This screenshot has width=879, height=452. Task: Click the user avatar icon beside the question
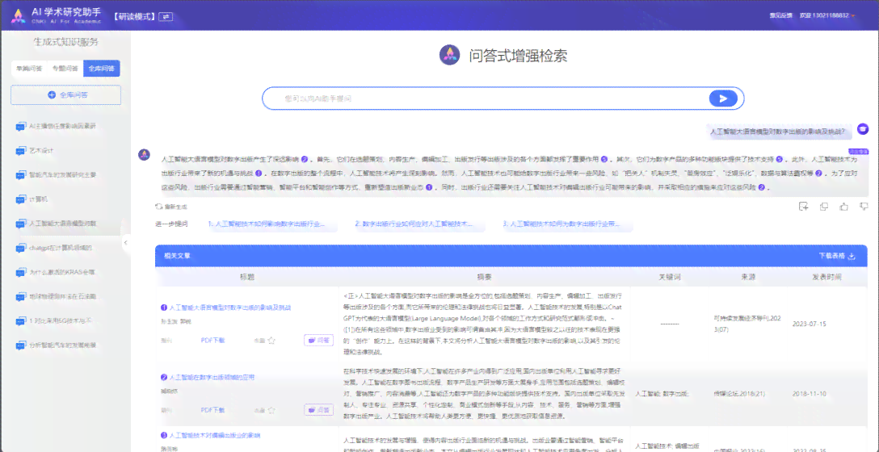863,129
